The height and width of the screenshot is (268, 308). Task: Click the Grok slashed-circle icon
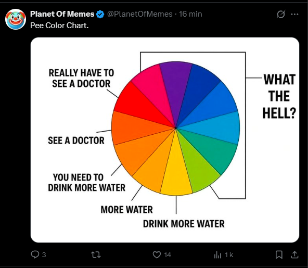(x=281, y=14)
